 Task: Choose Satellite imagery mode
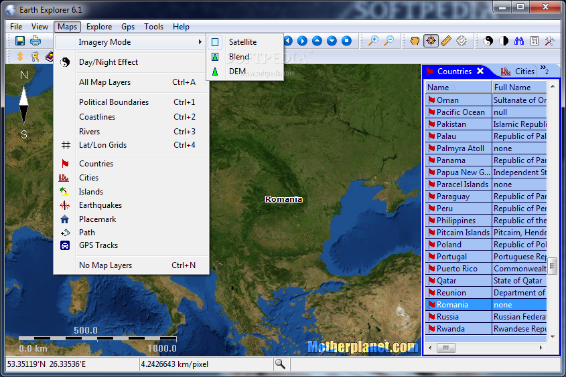(244, 42)
